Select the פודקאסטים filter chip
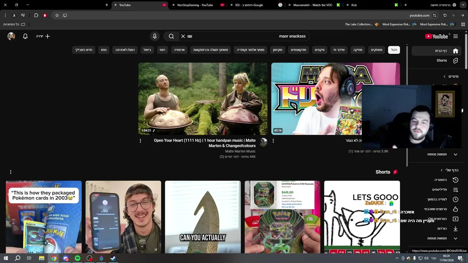Viewport: 468px width, 263px height. coord(298,50)
